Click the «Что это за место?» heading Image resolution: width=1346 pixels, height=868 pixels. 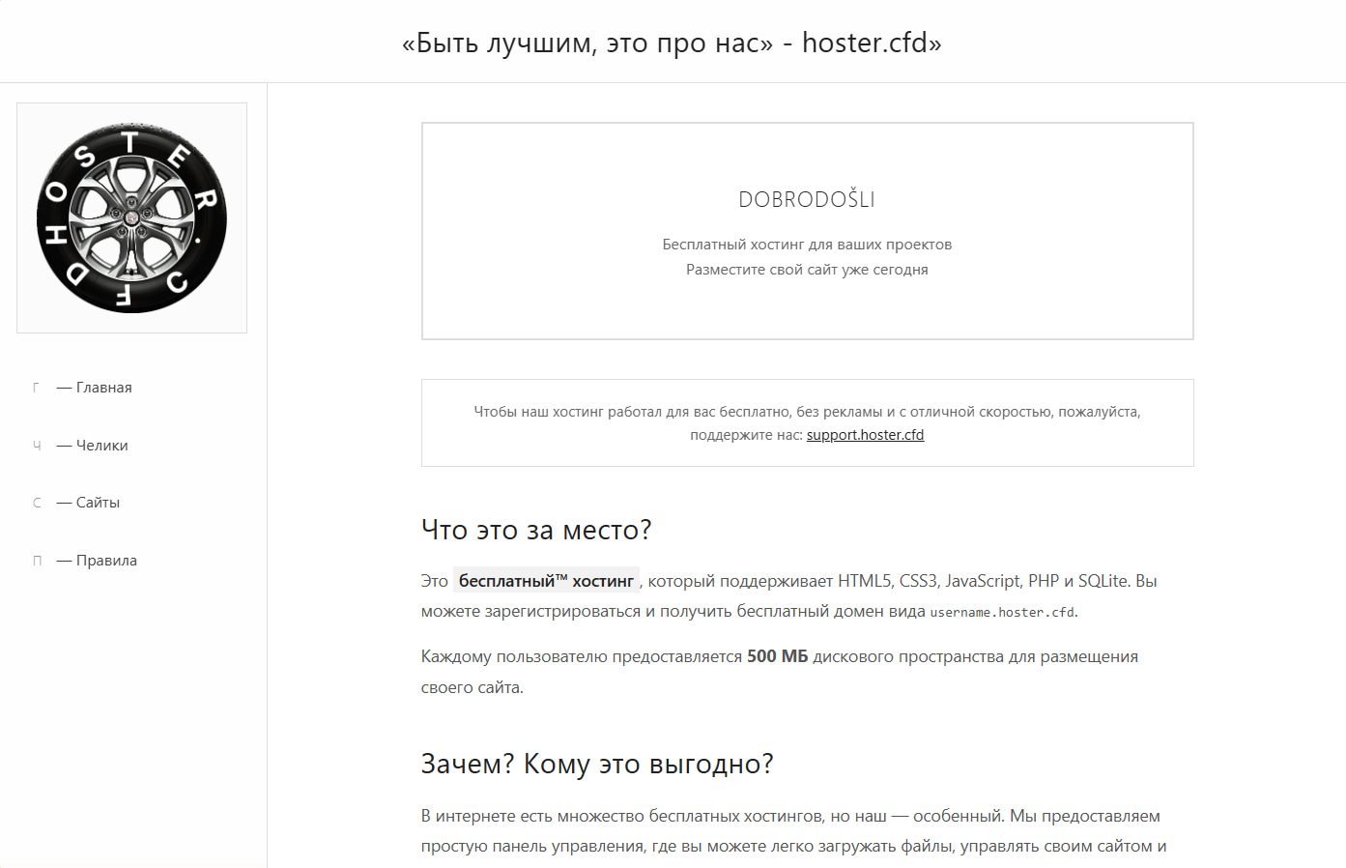(536, 530)
